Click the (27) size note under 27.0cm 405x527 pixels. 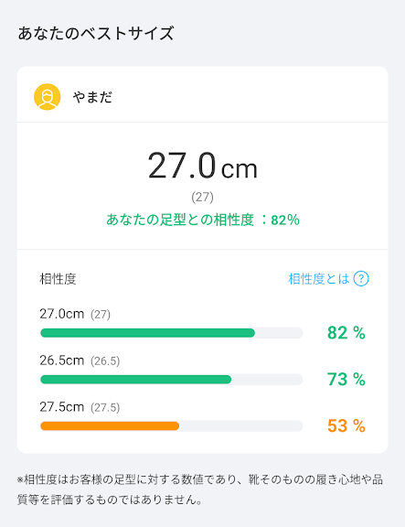click(203, 197)
